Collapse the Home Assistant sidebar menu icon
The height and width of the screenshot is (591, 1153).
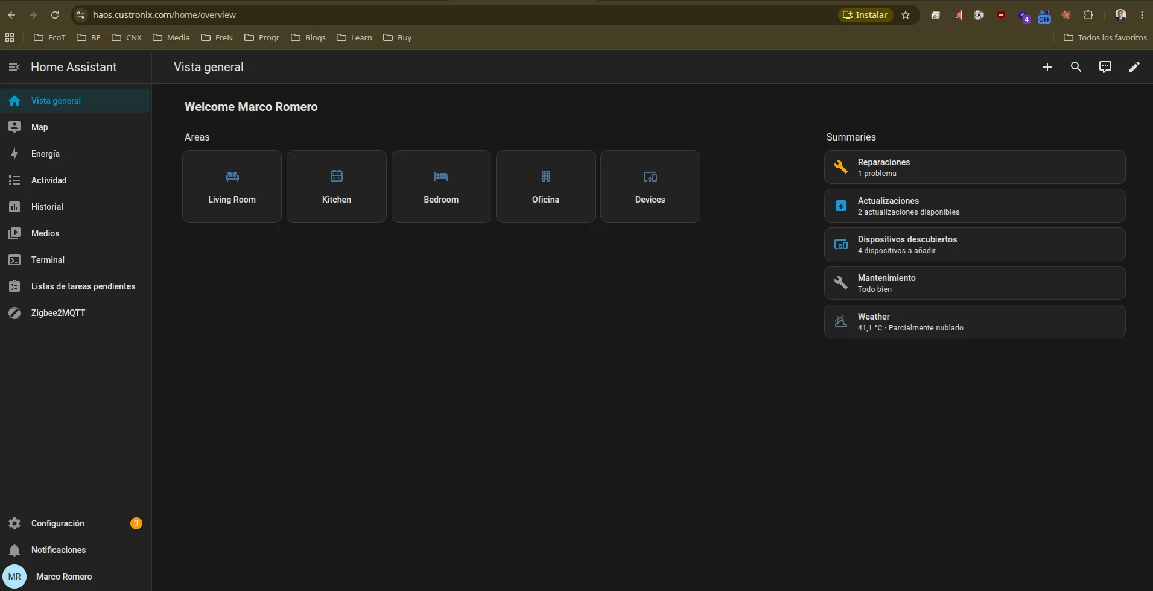tap(14, 67)
